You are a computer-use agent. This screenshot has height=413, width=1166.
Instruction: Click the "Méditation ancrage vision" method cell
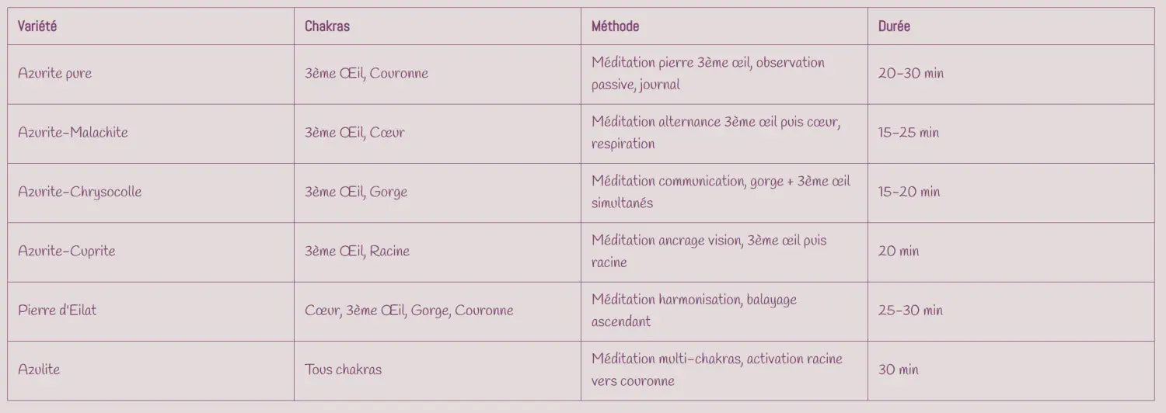(x=708, y=252)
